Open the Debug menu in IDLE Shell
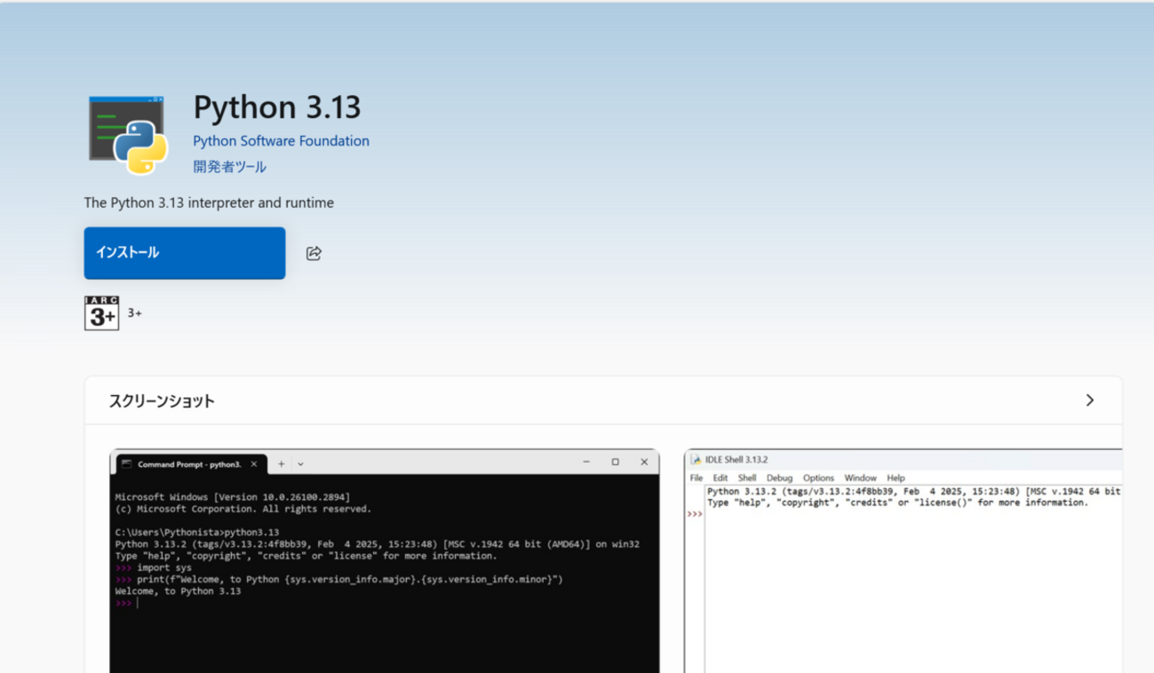Screen dimensions: 1154x673 click(779, 478)
